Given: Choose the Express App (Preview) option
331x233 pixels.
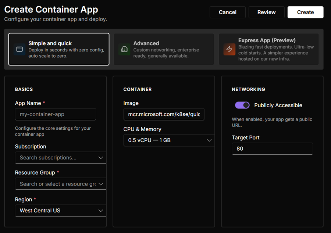Looking at the screenshot, I should coord(269,49).
